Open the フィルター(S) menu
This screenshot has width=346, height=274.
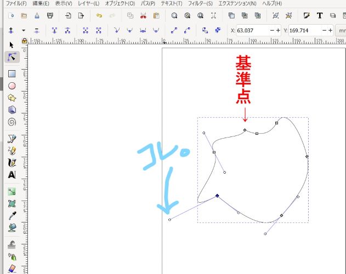[200, 3]
